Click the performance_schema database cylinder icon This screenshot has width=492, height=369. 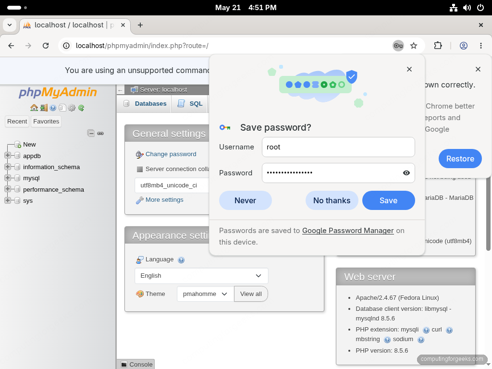(x=17, y=189)
